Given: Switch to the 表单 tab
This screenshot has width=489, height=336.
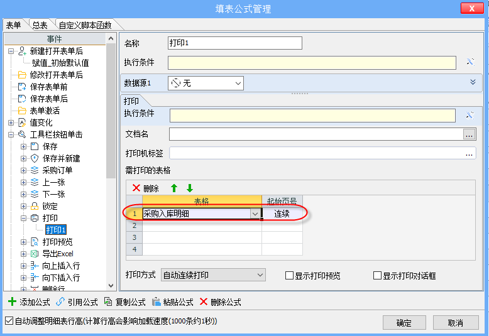Looking at the screenshot, I should (x=14, y=25).
